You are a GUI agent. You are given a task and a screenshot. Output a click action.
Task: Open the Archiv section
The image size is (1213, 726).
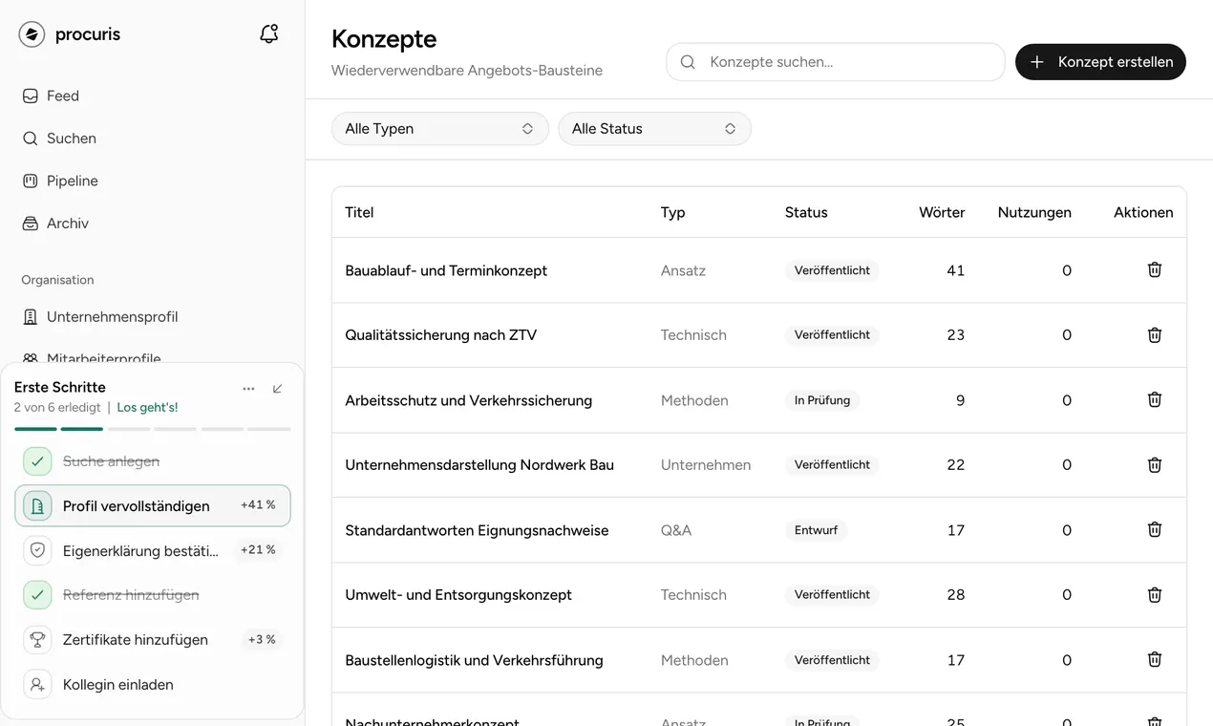pyautogui.click(x=68, y=224)
